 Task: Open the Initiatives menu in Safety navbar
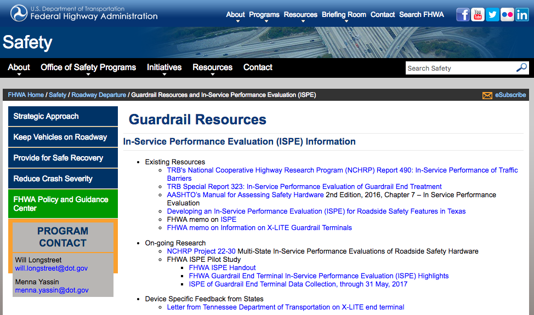[164, 67]
